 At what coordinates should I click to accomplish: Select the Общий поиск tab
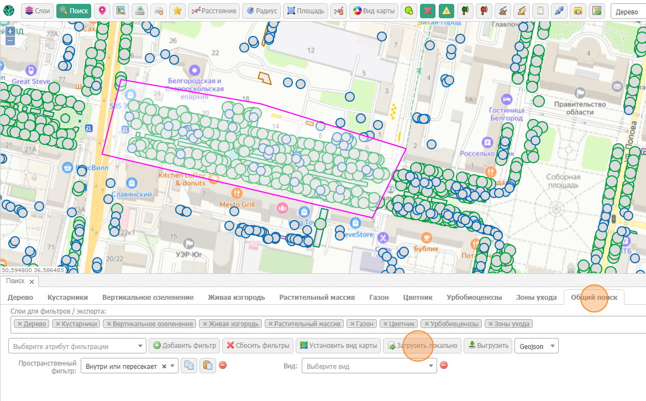[x=594, y=298]
